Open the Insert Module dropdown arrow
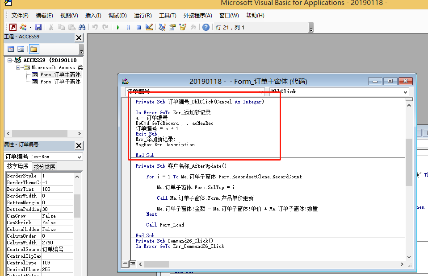The height and width of the screenshot is (276, 428). (30, 27)
